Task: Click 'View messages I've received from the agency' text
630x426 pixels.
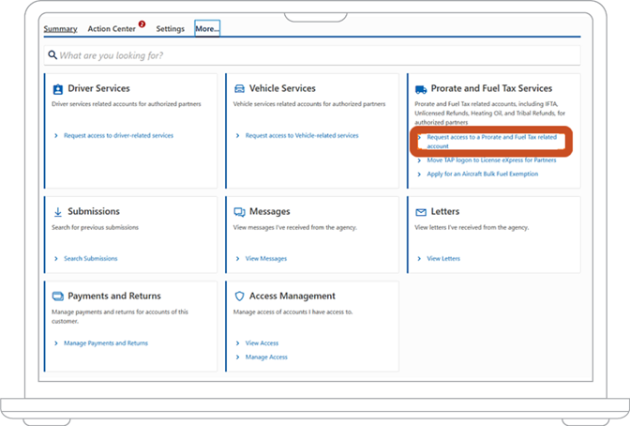Action: click(295, 227)
